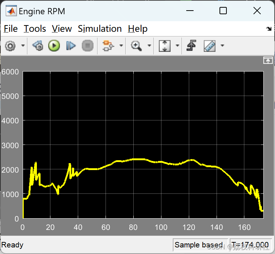This screenshot has height=254, width=275.
Task: Maximize the Engine RPM window
Action: 223,11
